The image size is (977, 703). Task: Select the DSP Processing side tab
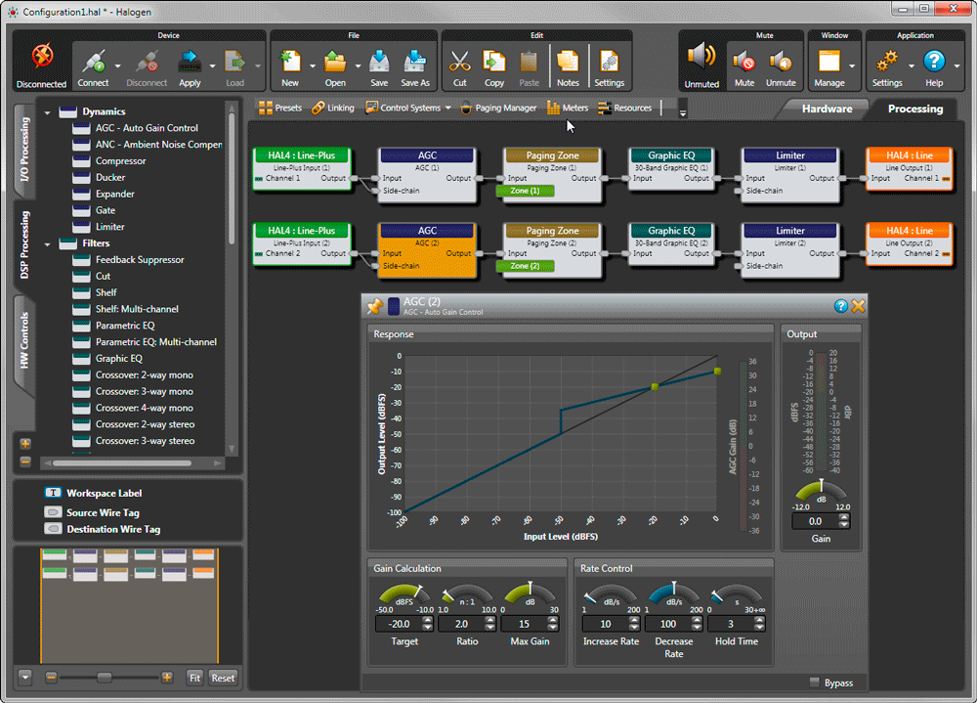[25, 244]
